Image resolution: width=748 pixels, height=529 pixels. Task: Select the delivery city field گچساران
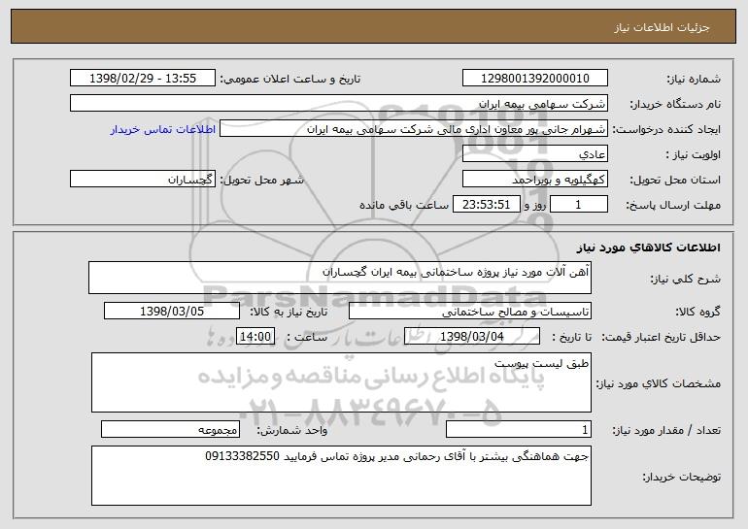[143, 179]
